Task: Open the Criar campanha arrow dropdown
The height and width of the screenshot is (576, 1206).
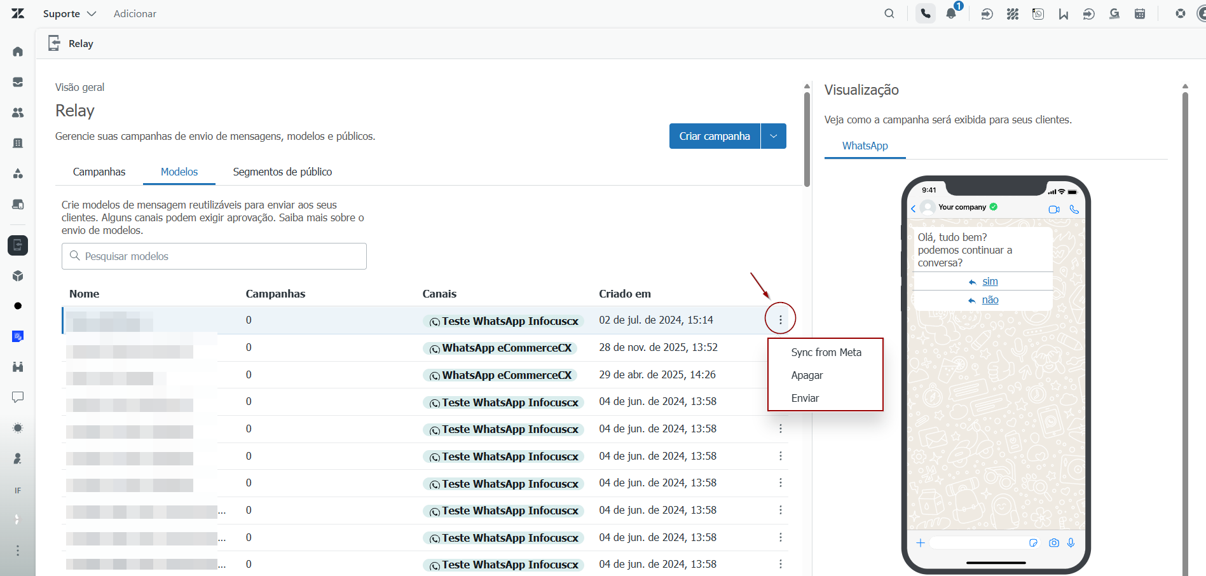Action: tap(774, 136)
